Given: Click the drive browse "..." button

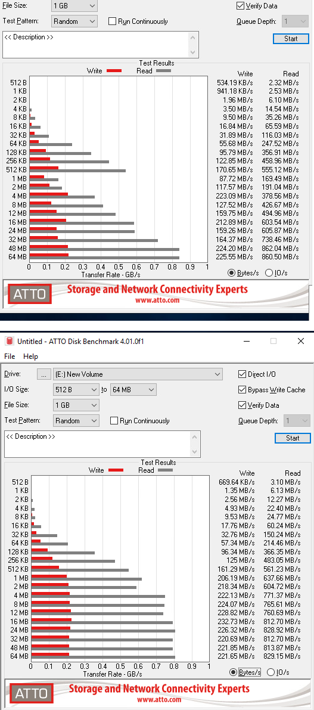Looking at the screenshot, I should 43,374.
